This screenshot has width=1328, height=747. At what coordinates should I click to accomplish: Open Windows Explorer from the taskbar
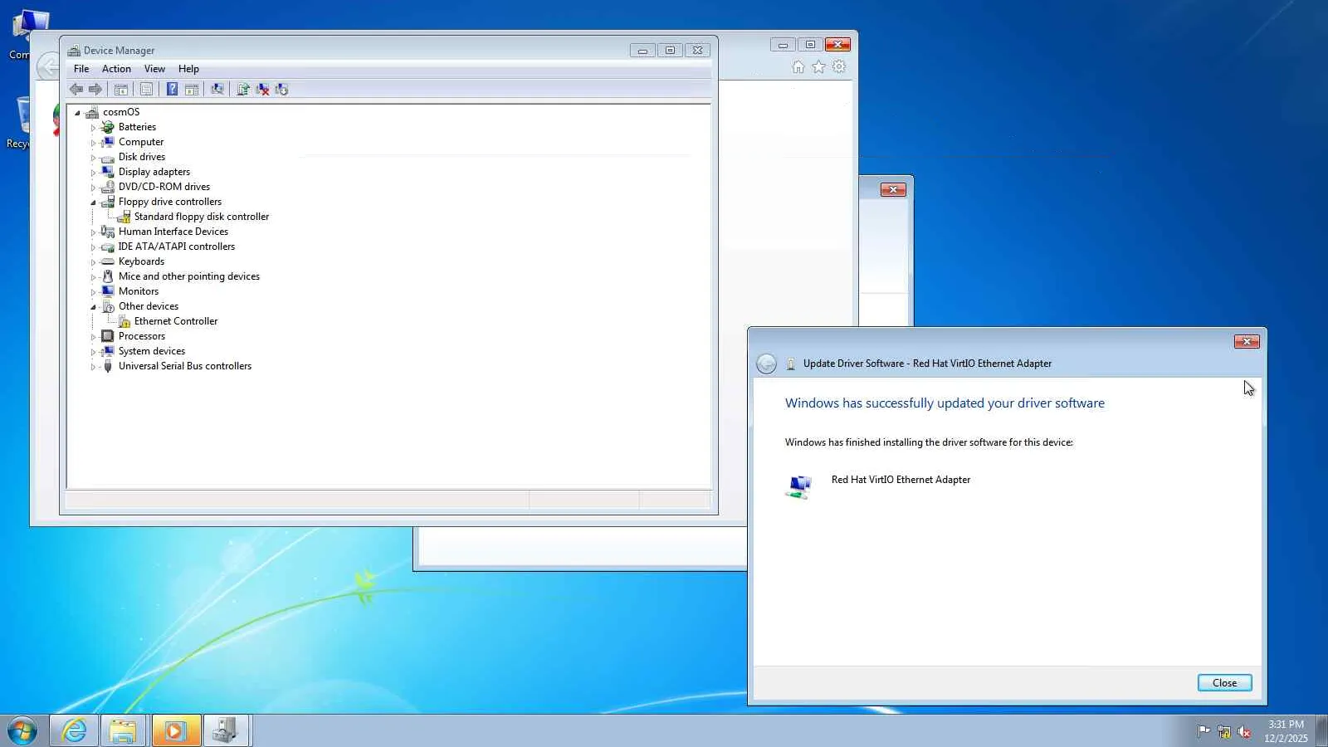[124, 731]
